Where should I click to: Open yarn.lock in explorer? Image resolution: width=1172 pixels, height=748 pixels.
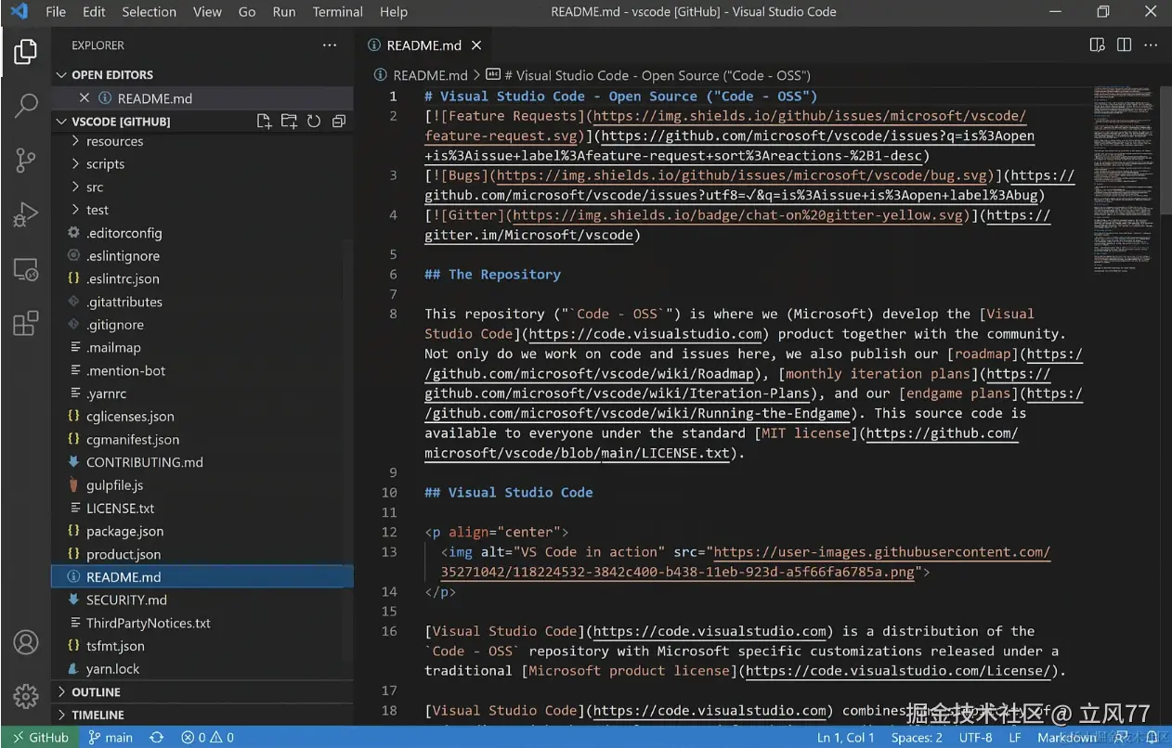pos(202,669)
